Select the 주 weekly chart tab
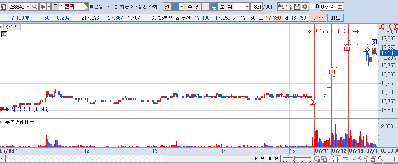Image resolution: width=398 pixels, height=164 pixels. click(189, 7)
